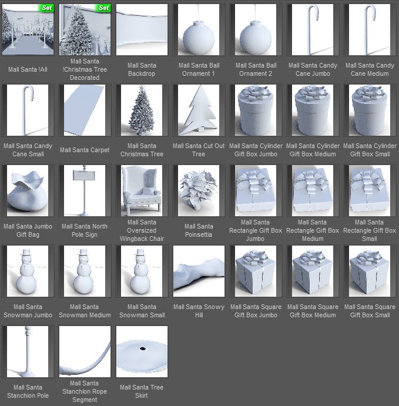Choose Mall Santa Square Gift Box Medium
Screen dimensions: 399x406
313,271
